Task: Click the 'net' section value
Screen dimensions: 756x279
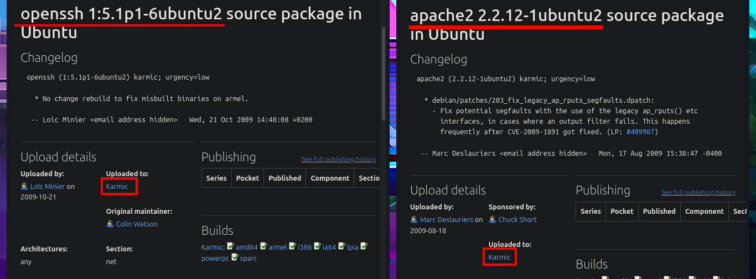Action: pyautogui.click(x=111, y=262)
